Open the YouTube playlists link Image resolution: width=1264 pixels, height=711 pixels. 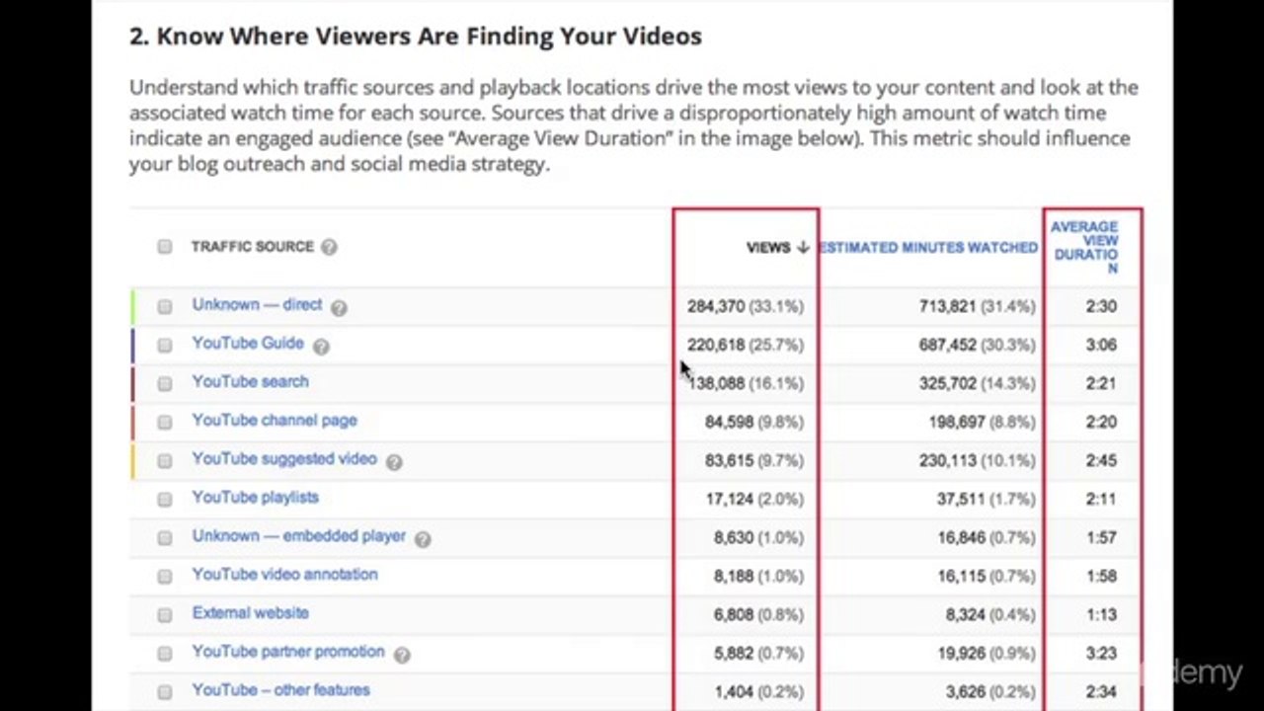(255, 498)
